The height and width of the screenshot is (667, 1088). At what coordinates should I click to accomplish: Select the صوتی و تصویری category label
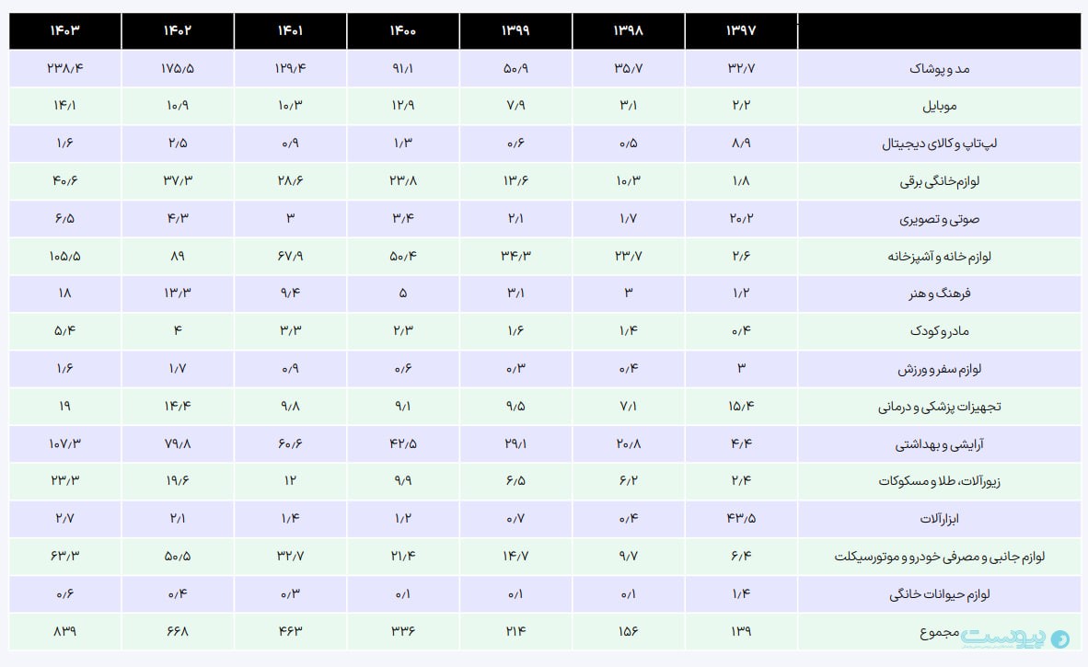coord(940,219)
